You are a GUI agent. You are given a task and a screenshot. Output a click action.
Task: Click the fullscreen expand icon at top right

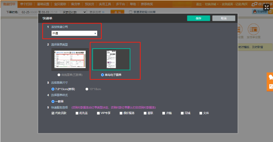267,7
